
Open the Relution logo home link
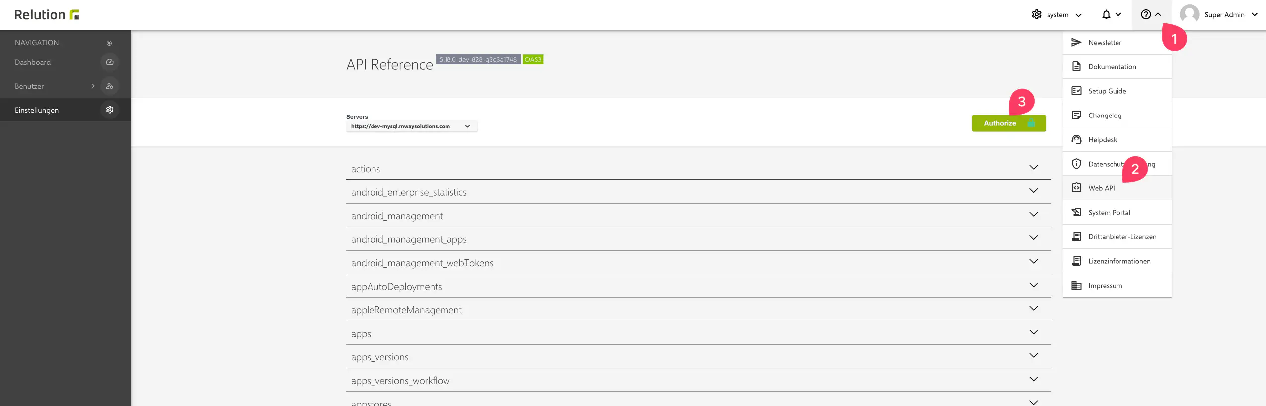(47, 15)
